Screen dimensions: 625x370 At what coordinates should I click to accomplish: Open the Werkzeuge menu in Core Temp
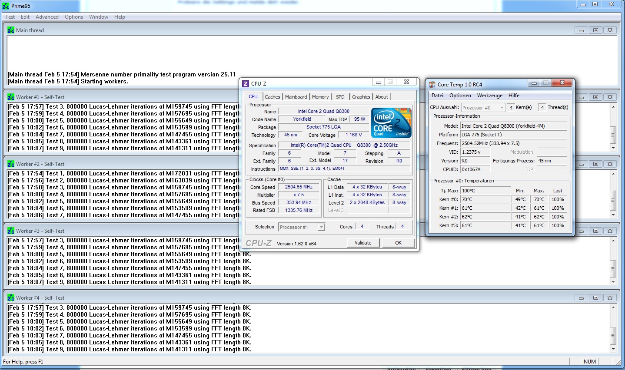pos(490,96)
